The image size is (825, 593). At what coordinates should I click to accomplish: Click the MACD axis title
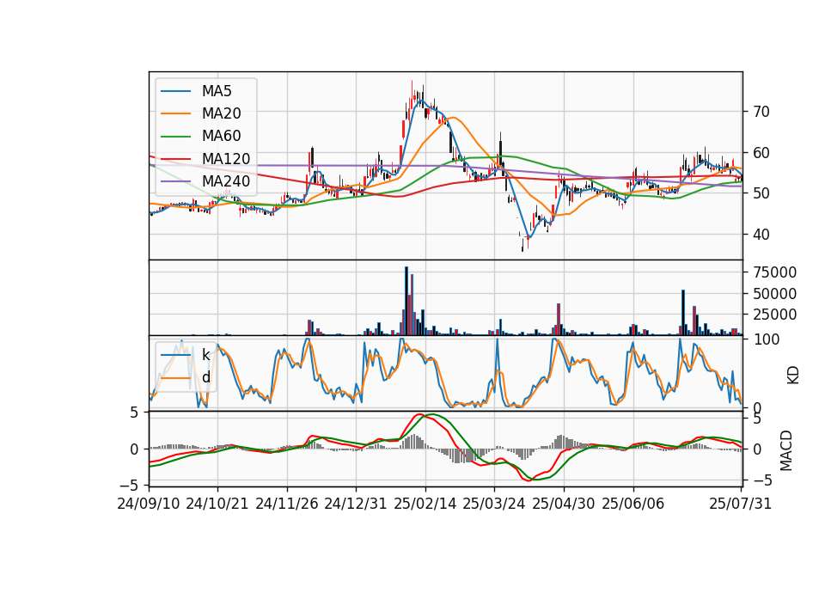coord(786,450)
